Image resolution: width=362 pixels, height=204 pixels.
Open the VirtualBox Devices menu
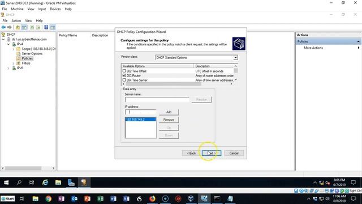[55, 9]
